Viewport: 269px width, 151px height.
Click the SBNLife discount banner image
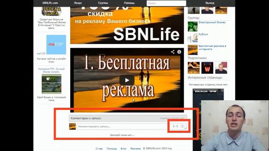coord(127,25)
